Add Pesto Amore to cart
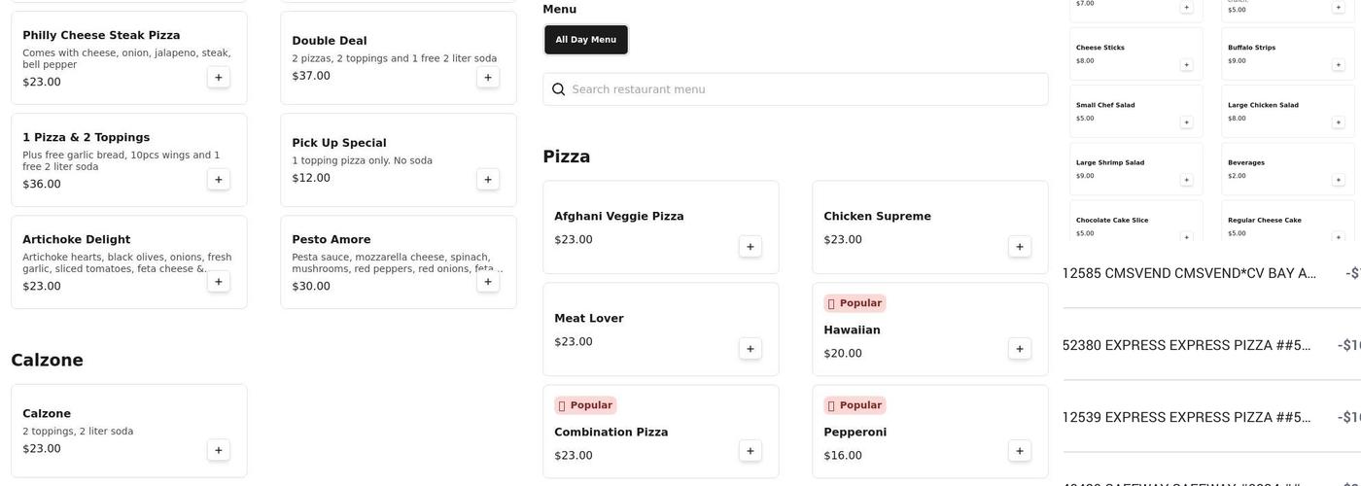Screen dimensions: 1361x486 [x=487, y=282]
